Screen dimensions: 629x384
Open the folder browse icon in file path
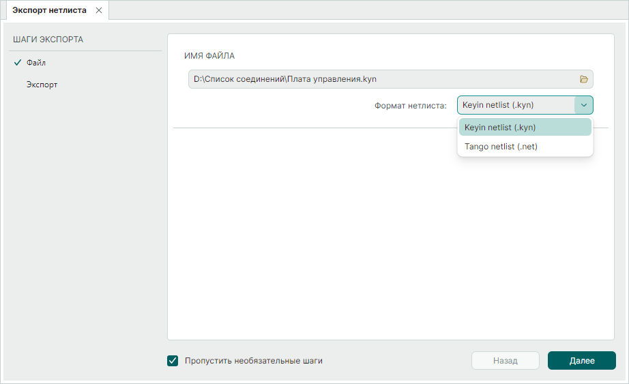pos(584,79)
